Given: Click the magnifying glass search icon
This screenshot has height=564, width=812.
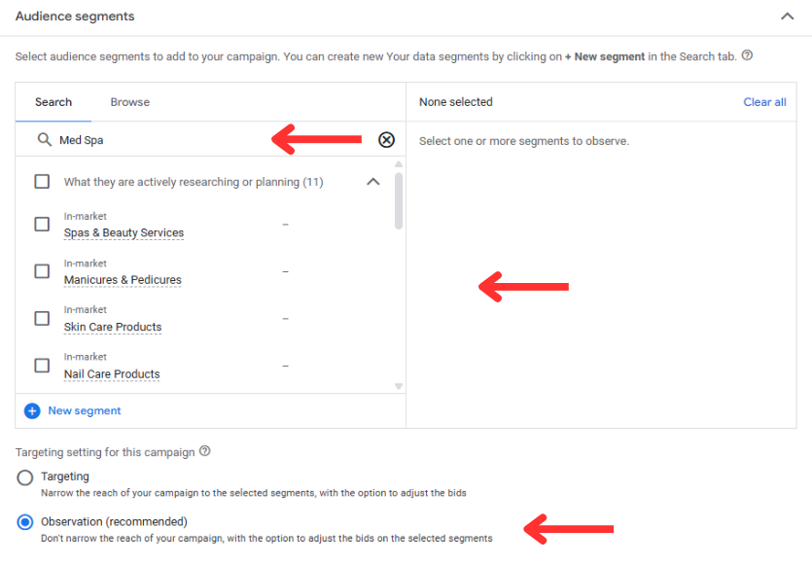Looking at the screenshot, I should [45, 139].
